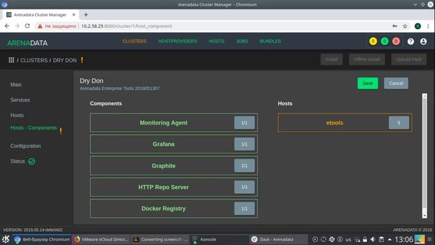Click the volume icon in system tray

pyautogui.click(x=373, y=240)
